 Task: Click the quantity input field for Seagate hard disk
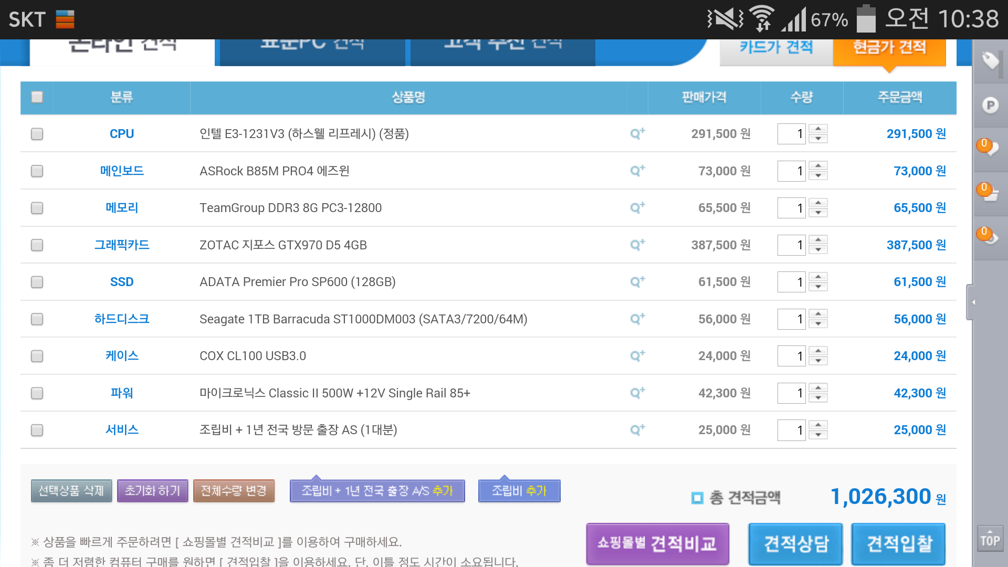791,319
